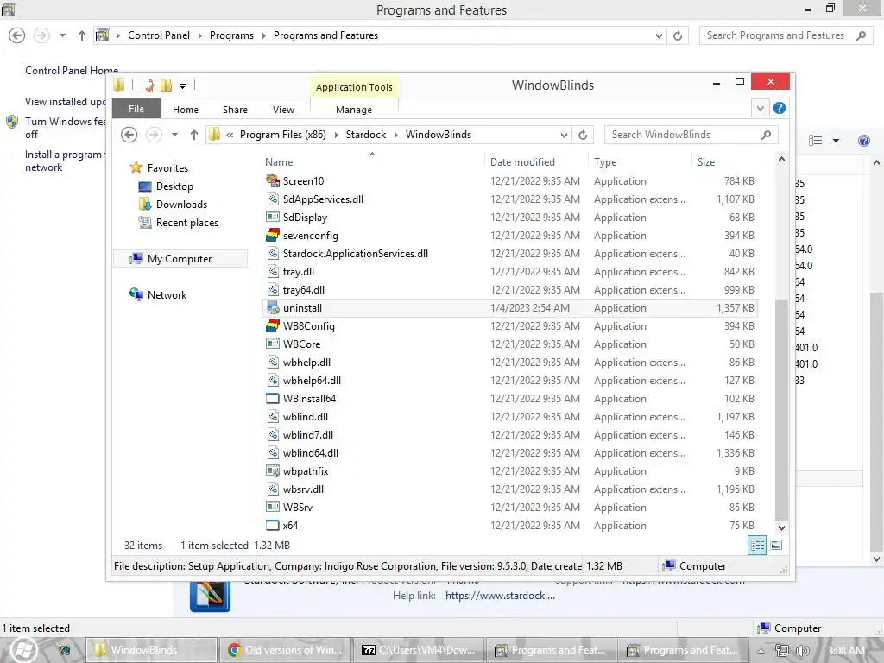Image resolution: width=884 pixels, height=663 pixels.
Task: Open the Manage ribbon tab
Action: point(354,110)
